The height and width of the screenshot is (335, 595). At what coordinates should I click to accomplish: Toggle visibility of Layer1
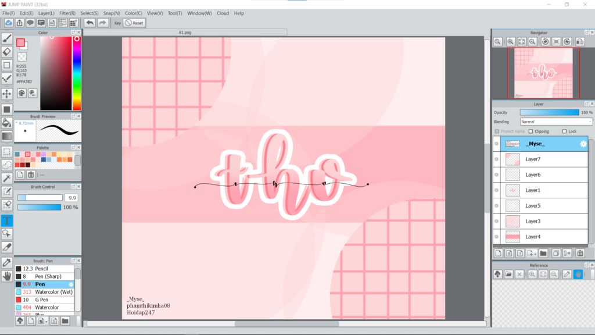496,190
